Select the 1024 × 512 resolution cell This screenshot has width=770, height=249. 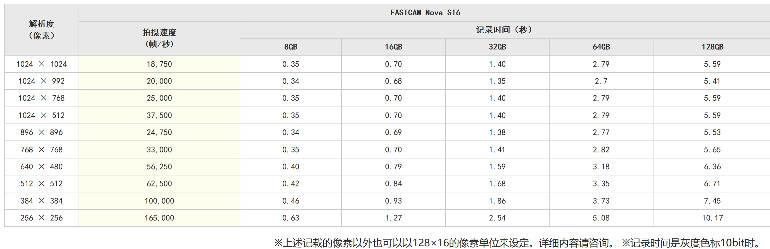(x=42, y=116)
